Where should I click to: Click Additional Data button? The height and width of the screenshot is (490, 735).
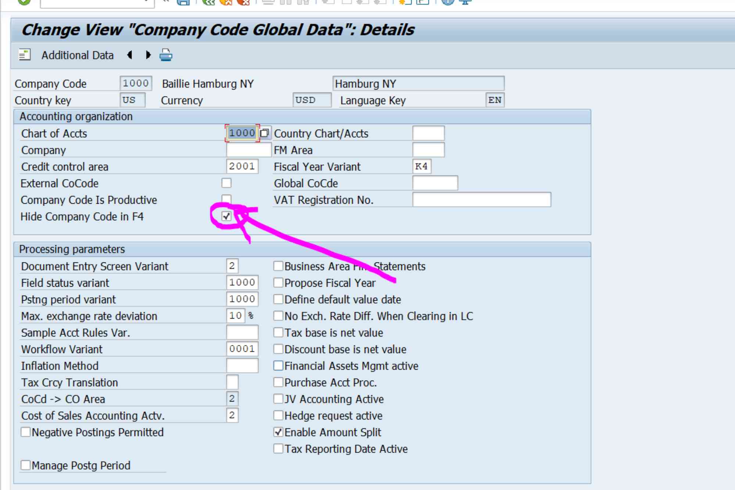pyautogui.click(x=78, y=55)
